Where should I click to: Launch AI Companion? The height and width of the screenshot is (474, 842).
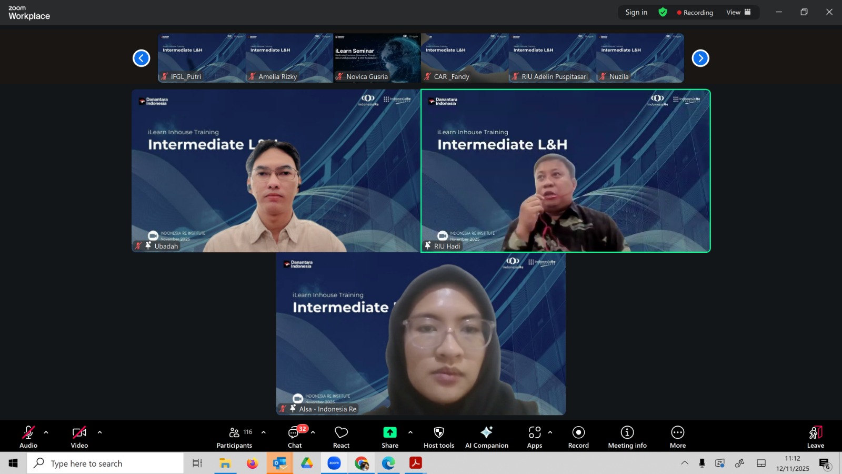point(486,437)
